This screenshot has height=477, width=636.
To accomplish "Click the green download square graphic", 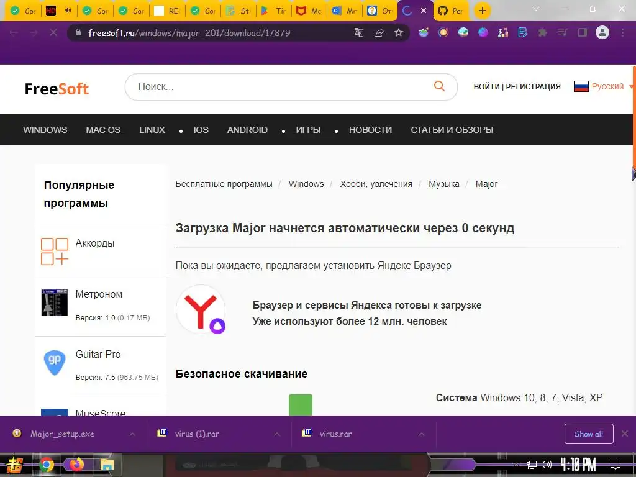I will [301, 404].
